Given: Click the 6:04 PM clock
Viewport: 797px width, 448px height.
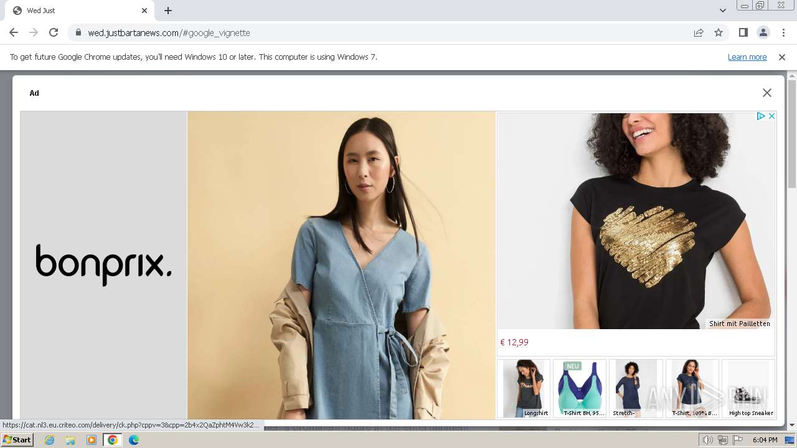Looking at the screenshot, I should [x=765, y=440].
